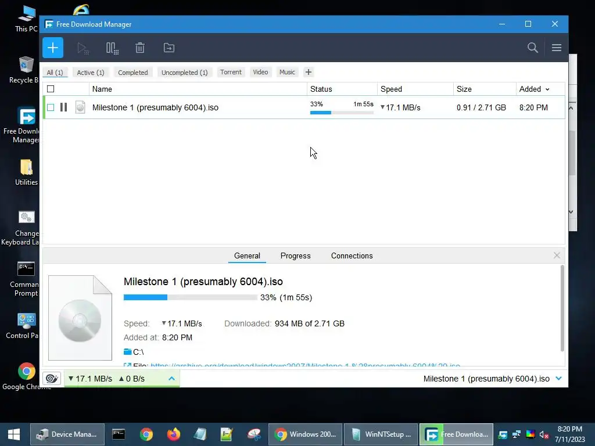Image resolution: width=595 pixels, height=446 pixels.
Task: Toggle snail speed mode icon
Action: pos(52,379)
